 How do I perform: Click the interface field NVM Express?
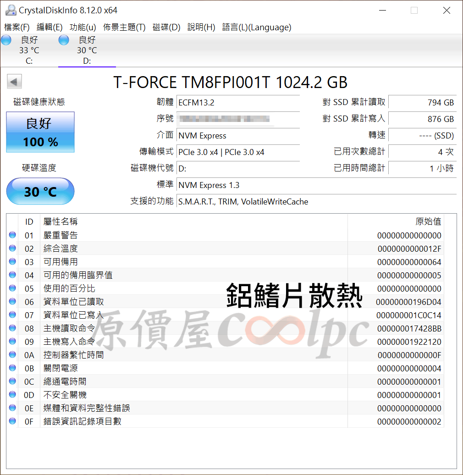(x=238, y=135)
